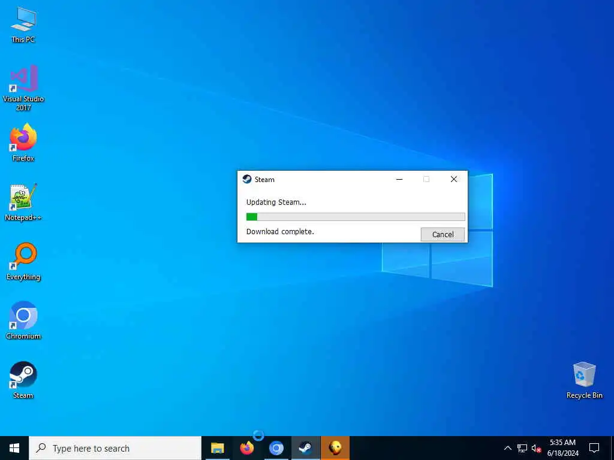Image resolution: width=614 pixels, height=460 pixels.
Task: Click the 'Download complete.' status text
Action: pyautogui.click(x=280, y=232)
